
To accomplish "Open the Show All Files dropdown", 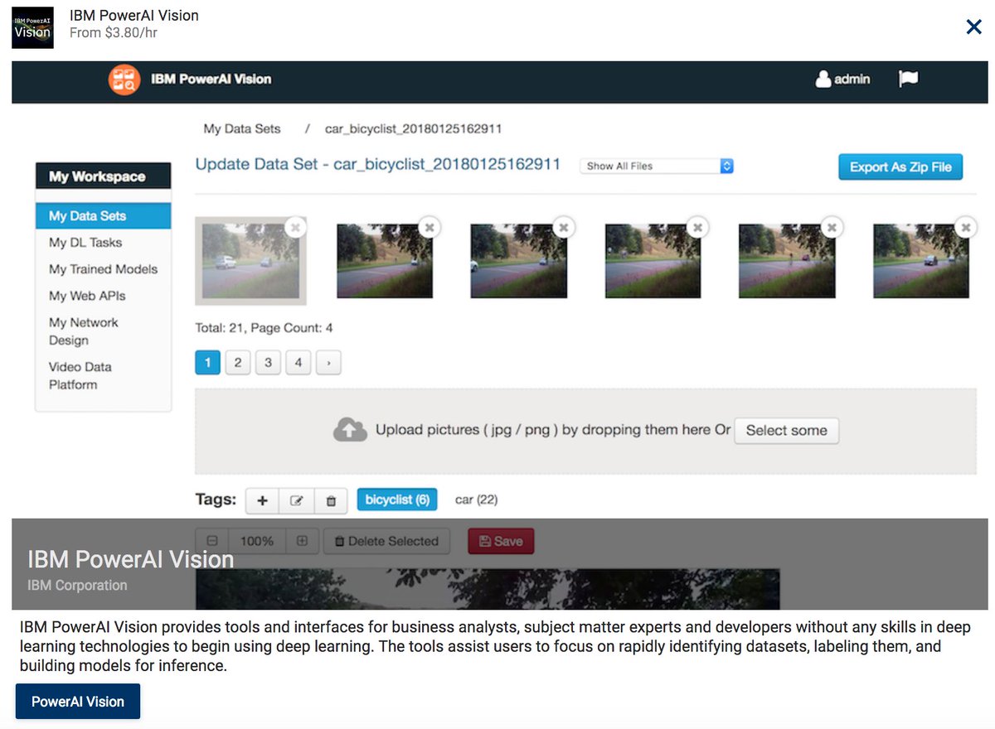I will [x=655, y=166].
